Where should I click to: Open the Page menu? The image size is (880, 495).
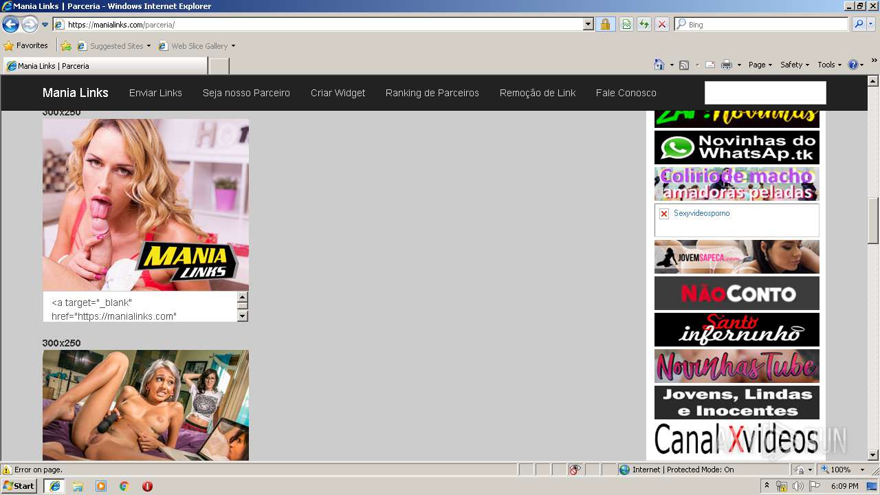760,65
